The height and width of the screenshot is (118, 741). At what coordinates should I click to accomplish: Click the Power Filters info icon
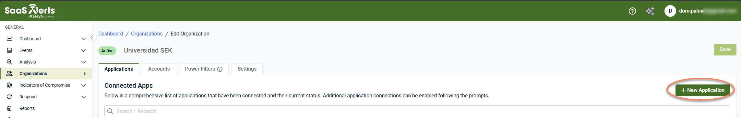[x=220, y=69]
